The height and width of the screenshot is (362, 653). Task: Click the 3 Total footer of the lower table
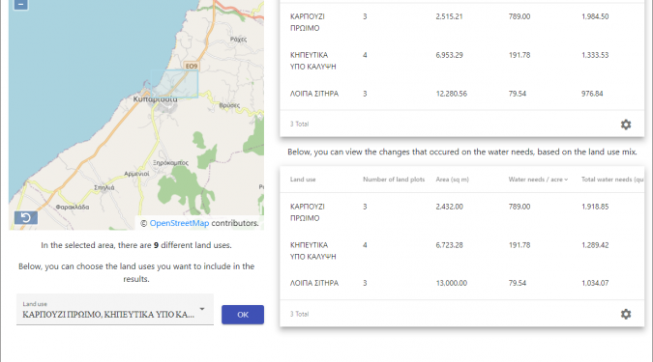point(299,314)
